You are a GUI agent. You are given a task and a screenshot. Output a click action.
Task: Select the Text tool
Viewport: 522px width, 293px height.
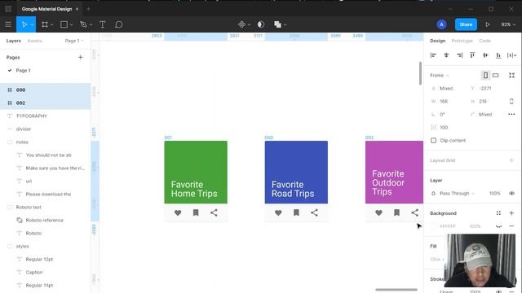coord(103,24)
